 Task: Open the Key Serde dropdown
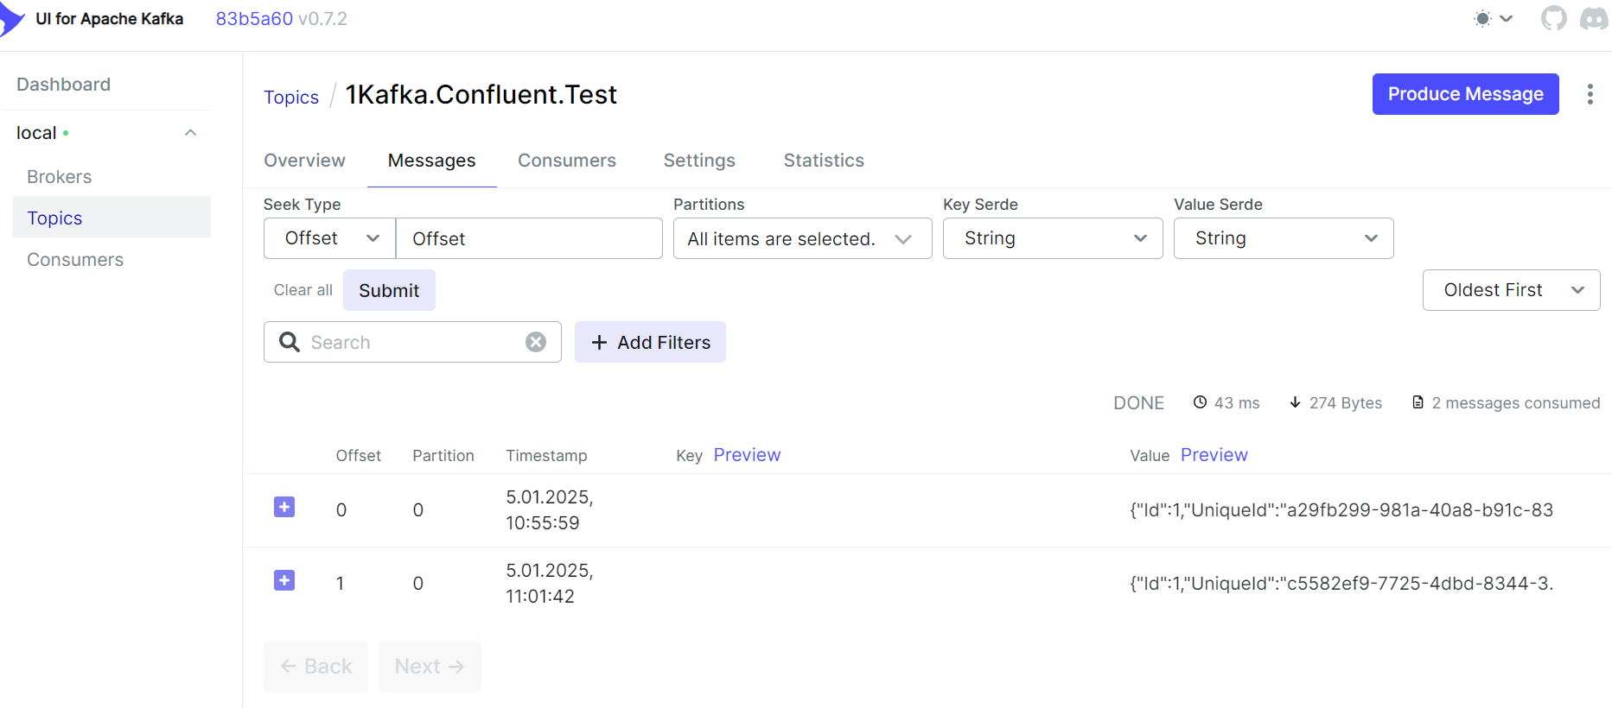1053,238
